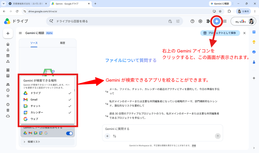Go back in browser history
Screen dimensions: 259x153
pos(4,11)
